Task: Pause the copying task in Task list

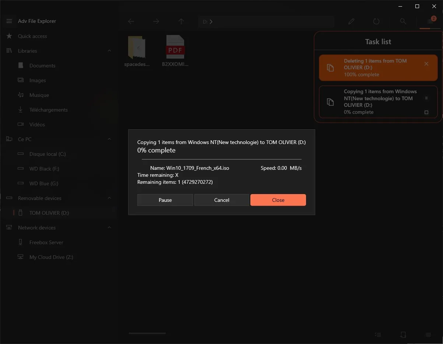Action: tap(426, 98)
